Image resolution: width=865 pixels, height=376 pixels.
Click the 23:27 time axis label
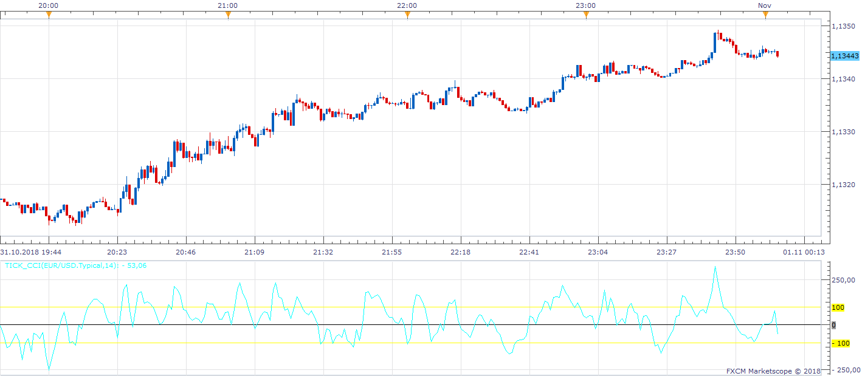[x=667, y=251]
